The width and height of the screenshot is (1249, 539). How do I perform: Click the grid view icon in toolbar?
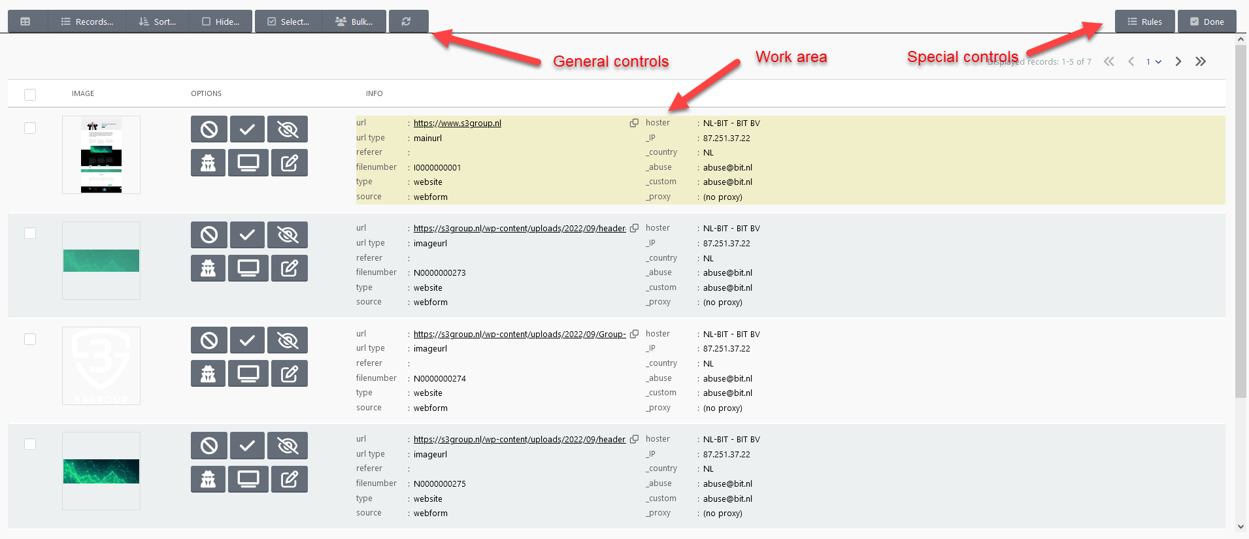click(25, 22)
